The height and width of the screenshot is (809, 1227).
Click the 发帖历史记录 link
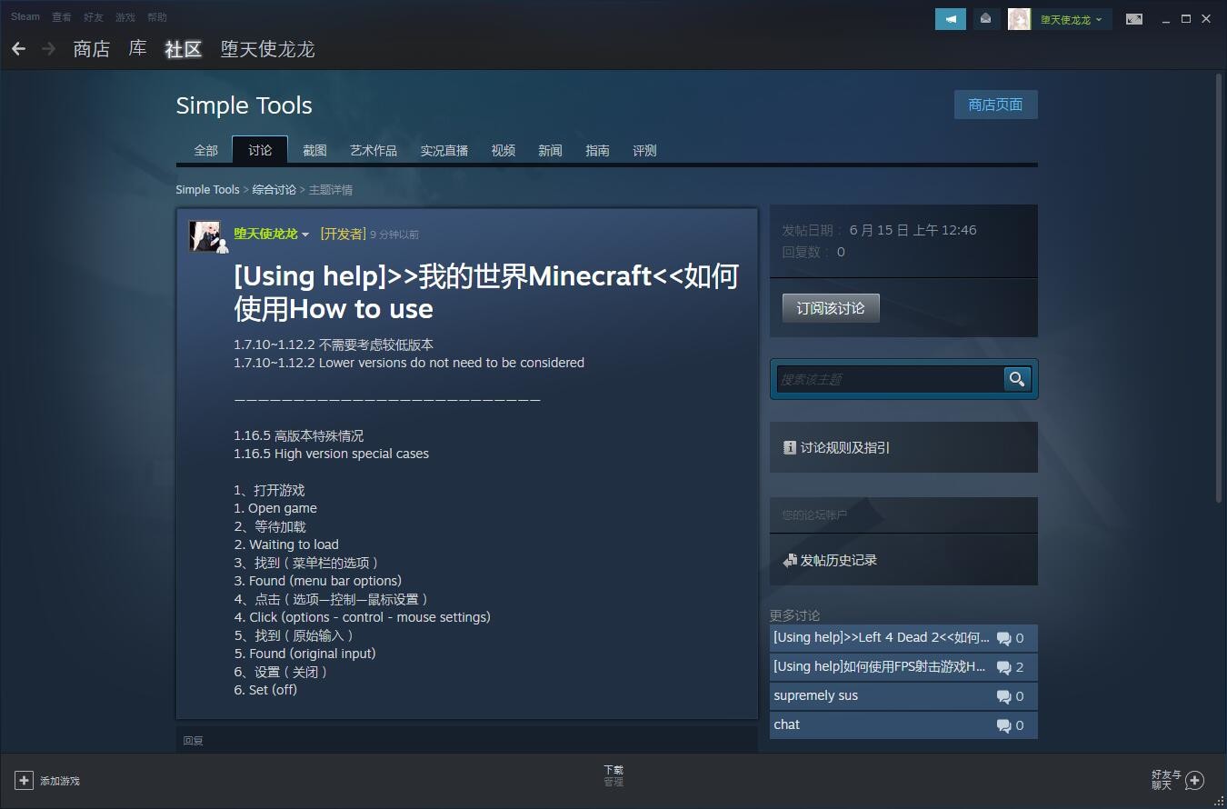[839, 561]
